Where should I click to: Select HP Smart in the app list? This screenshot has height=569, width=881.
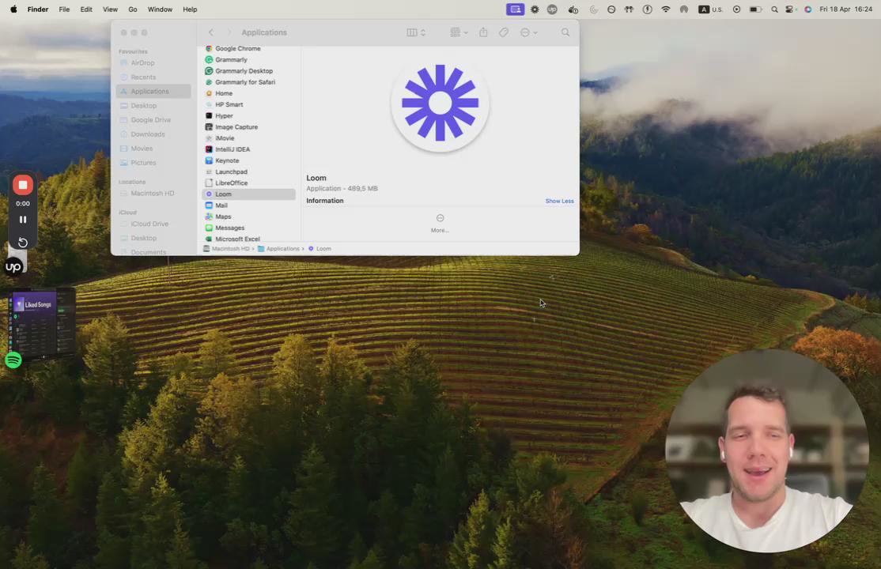coord(248,104)
